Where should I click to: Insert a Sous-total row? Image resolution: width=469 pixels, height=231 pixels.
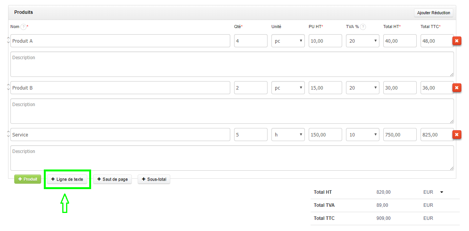pyautogui.click(x=154, y=179)
